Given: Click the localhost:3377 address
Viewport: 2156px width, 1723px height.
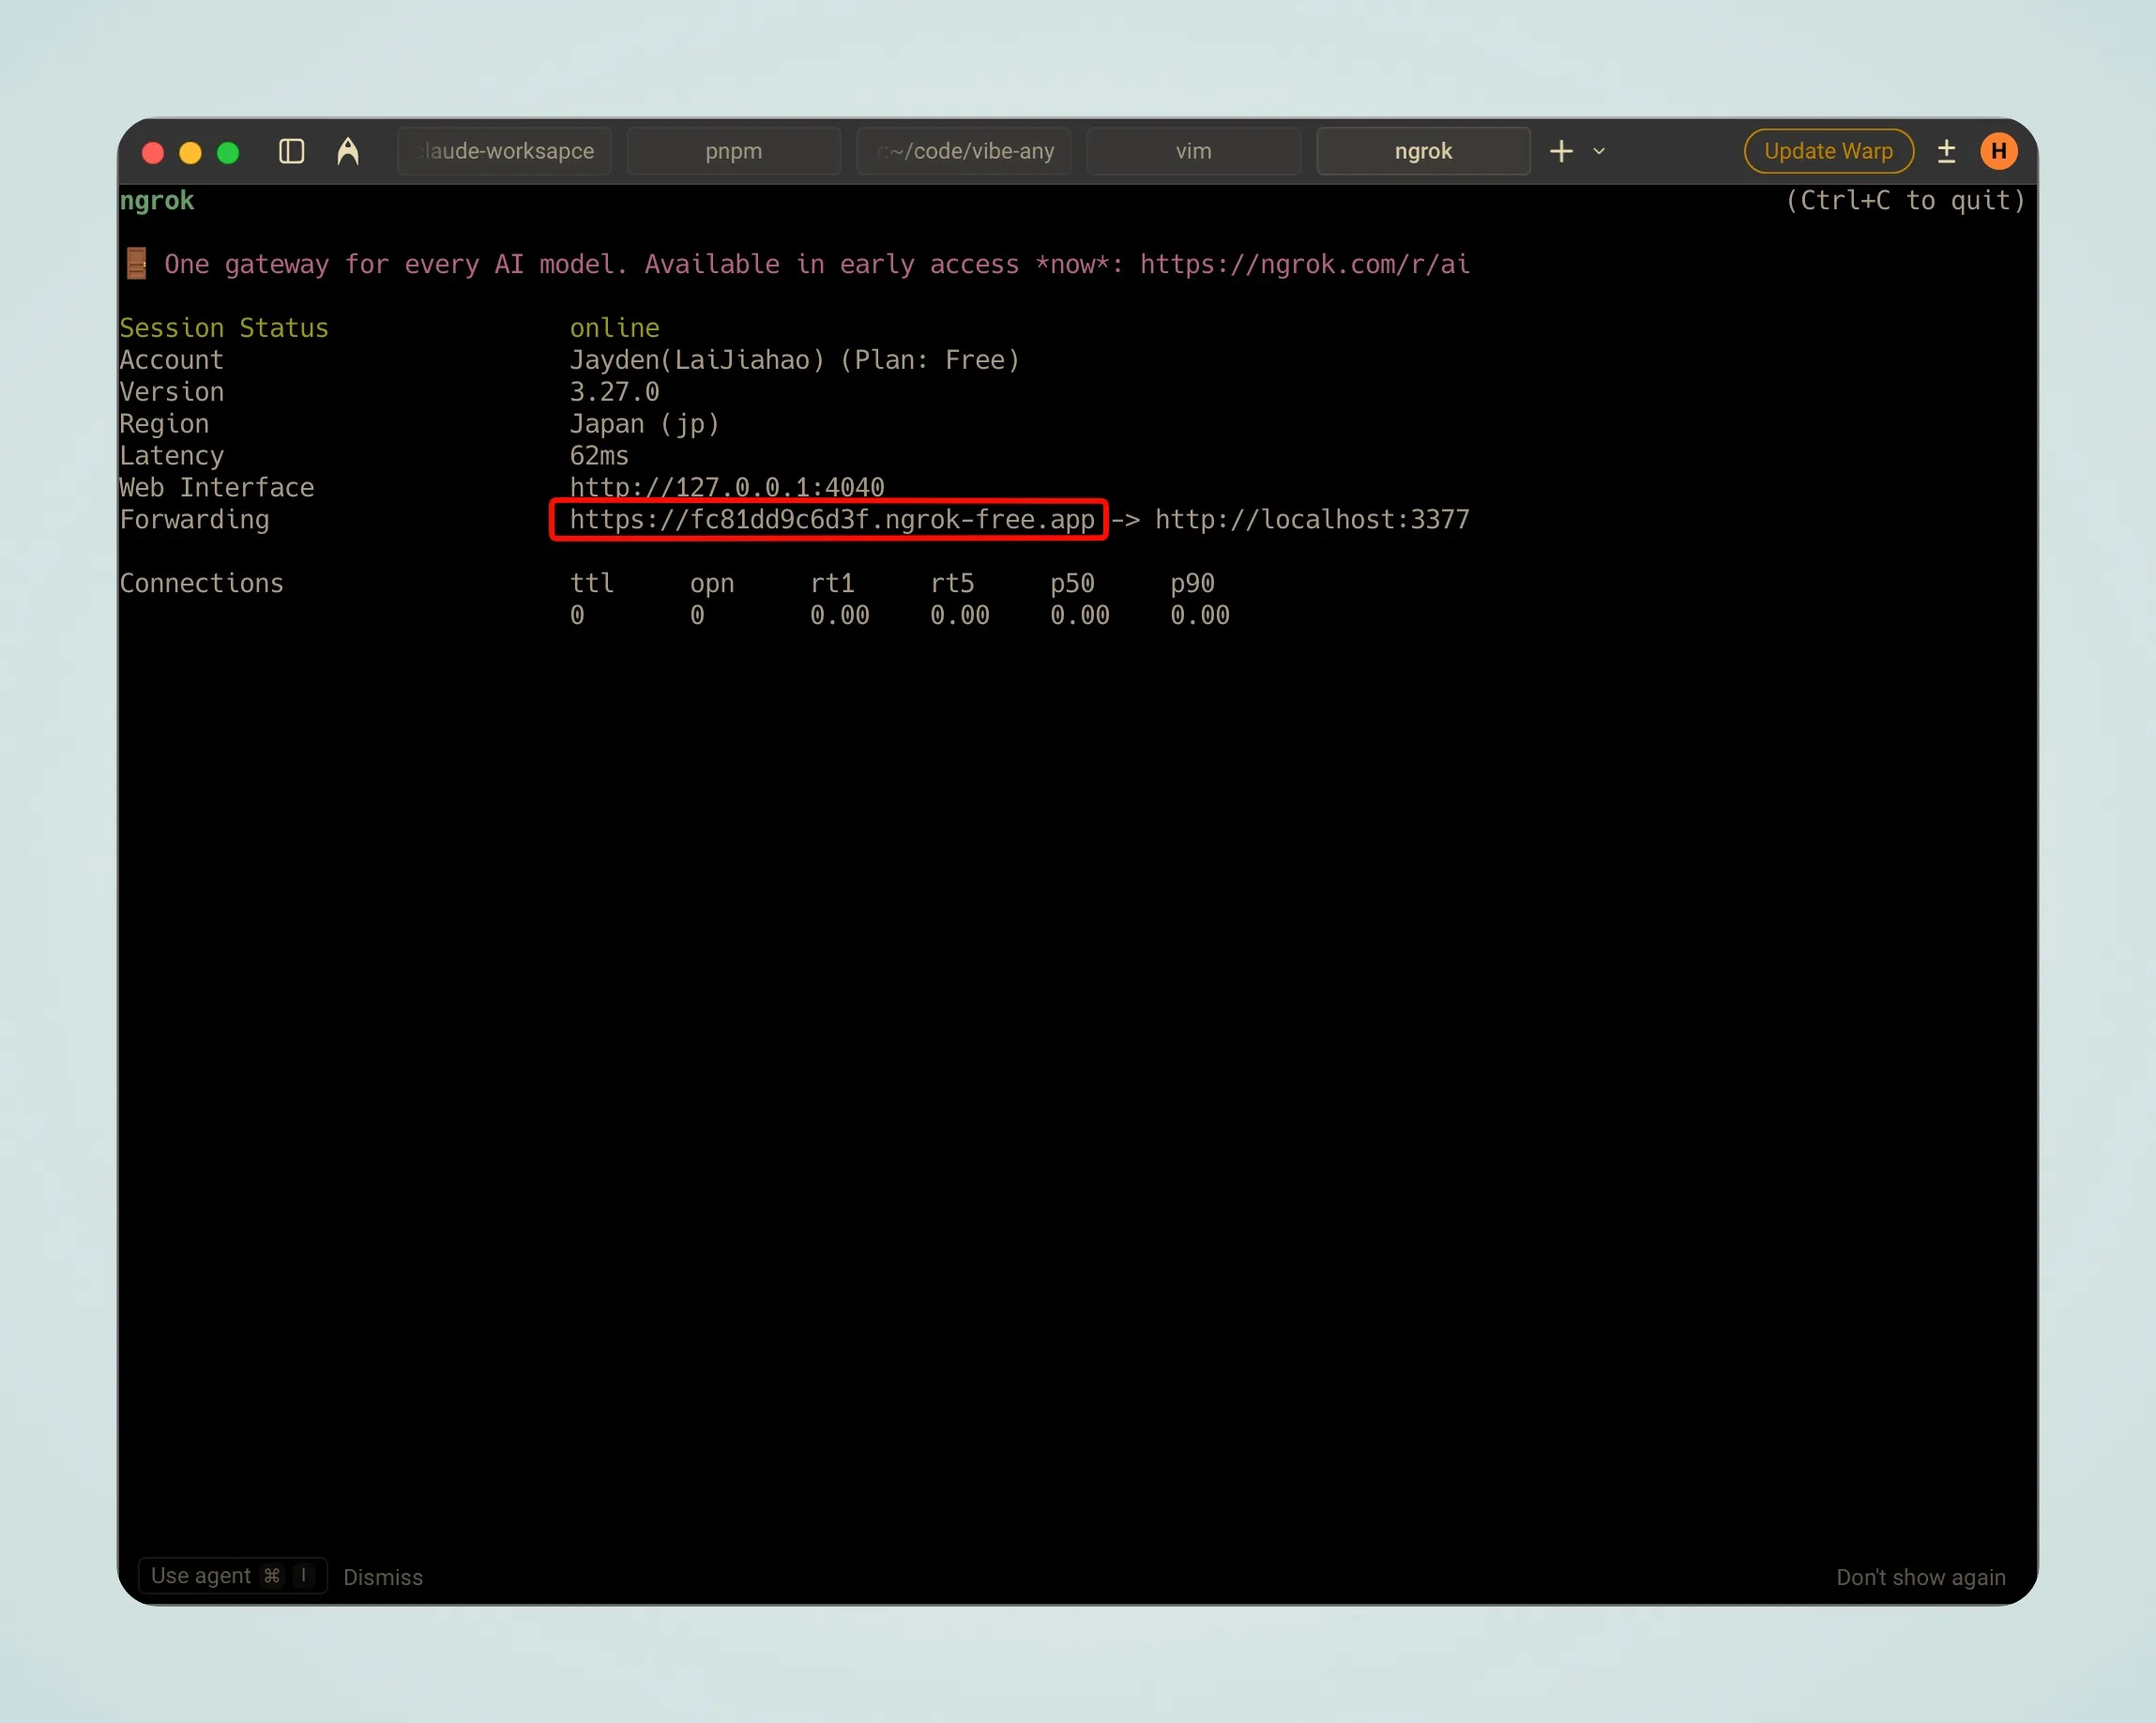Looking at the screenshot, I should (1311, 520).
